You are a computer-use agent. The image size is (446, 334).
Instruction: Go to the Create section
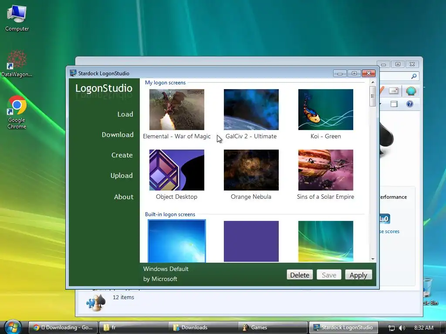122,155
